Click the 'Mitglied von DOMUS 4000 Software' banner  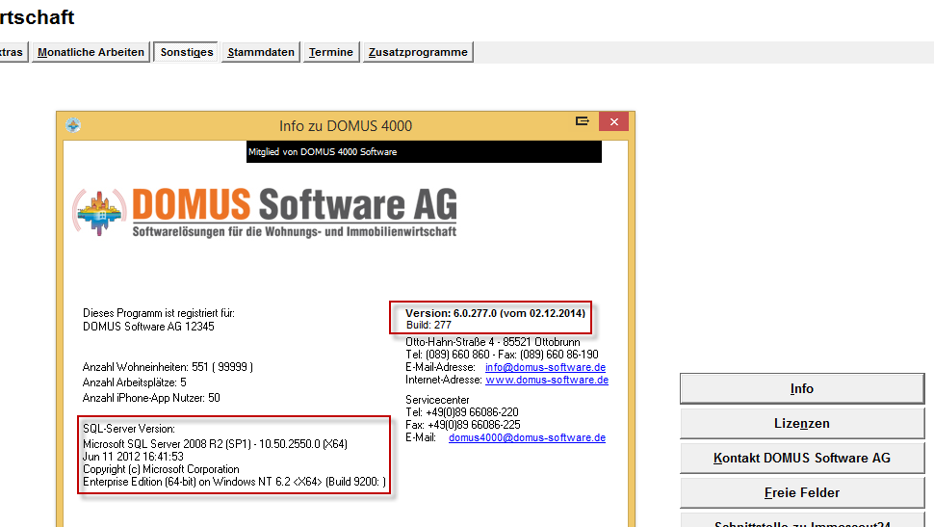click(x=424, y=152)
